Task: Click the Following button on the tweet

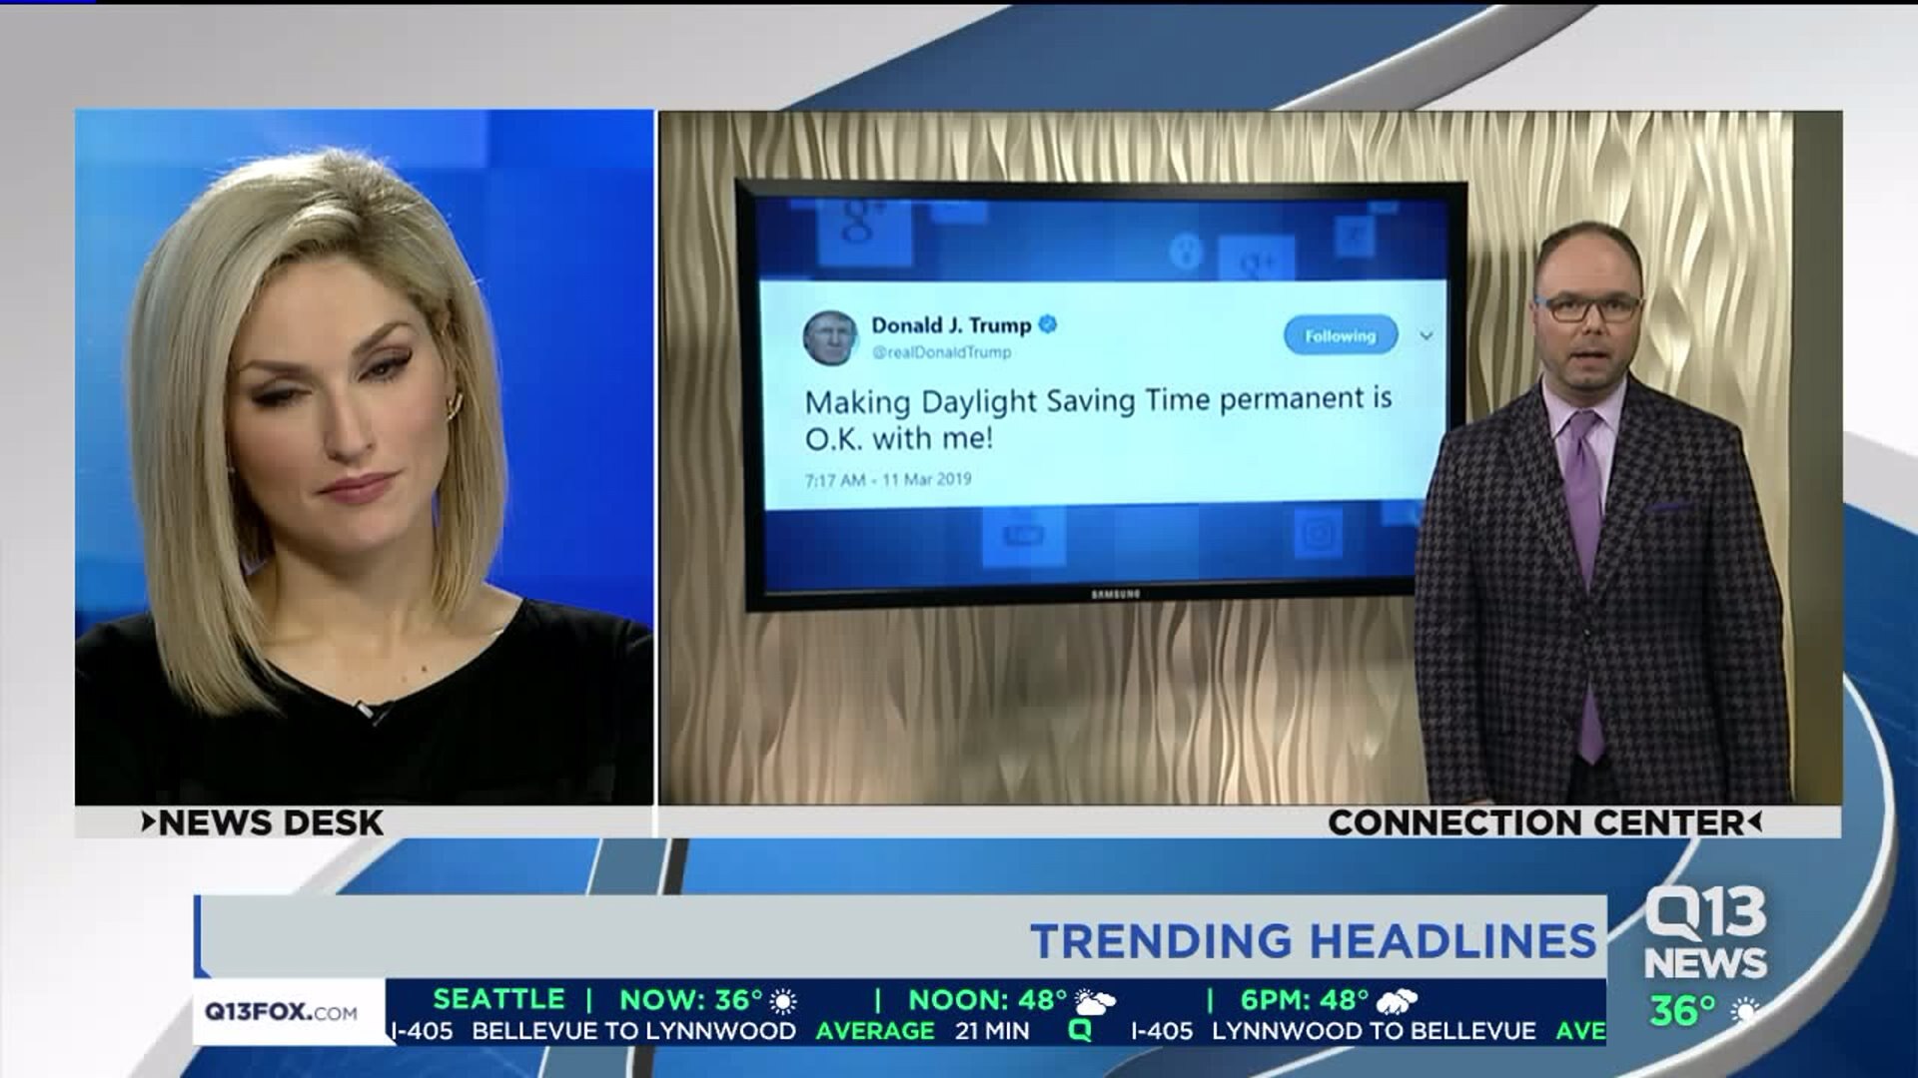Action: tap(1341, 336)
